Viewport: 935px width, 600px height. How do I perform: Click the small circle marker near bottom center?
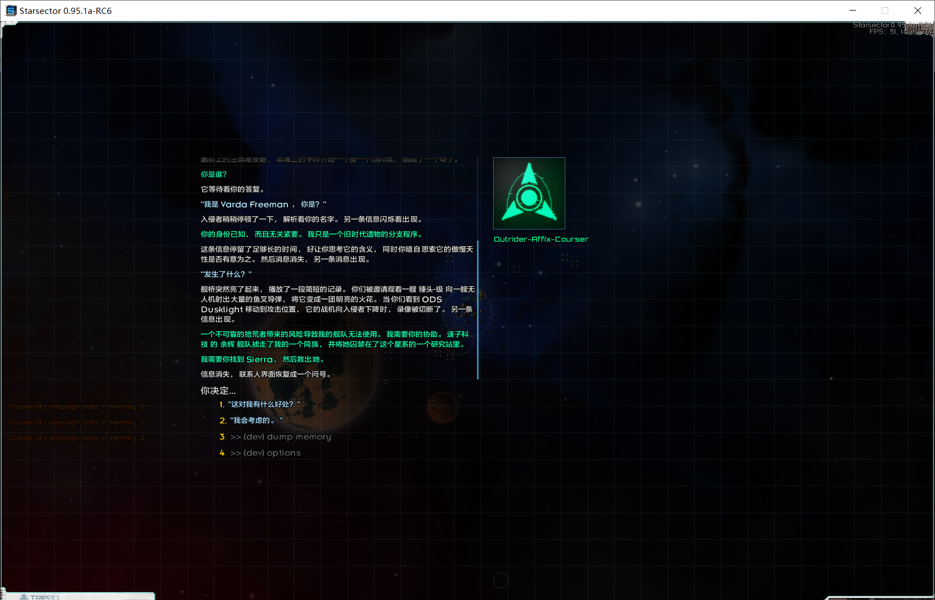(501, 581)
